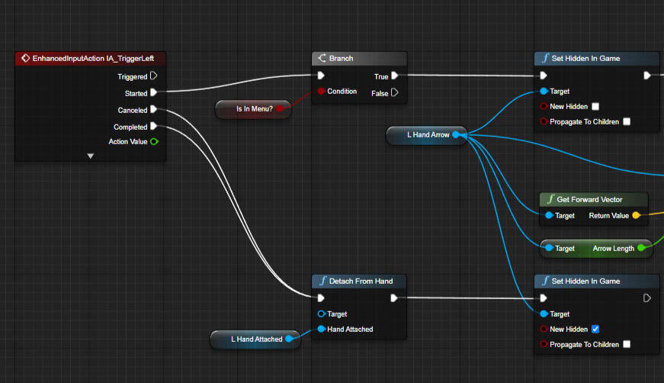Click the green Arrow Length output pin

click(x=641, y=248)
